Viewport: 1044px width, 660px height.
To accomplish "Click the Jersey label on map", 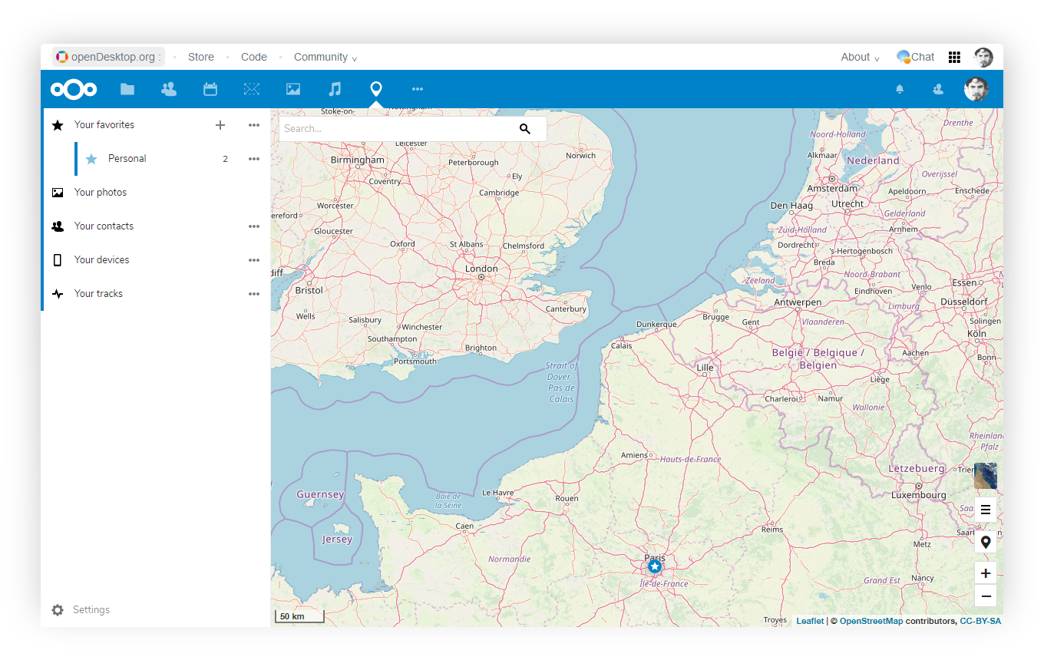I will (x=337, y=540).
